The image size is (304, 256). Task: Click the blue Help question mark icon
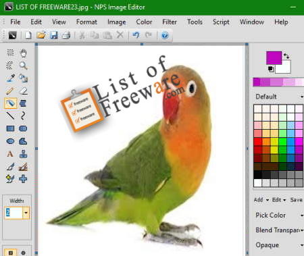pos(165,35)
